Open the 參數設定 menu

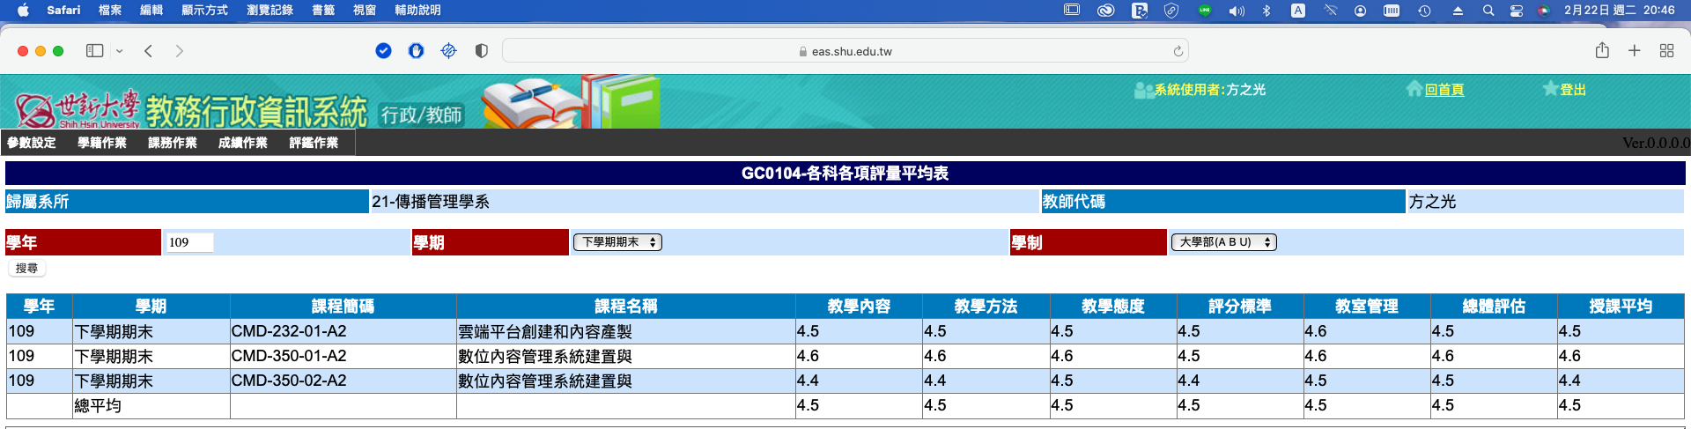[32, 143]
